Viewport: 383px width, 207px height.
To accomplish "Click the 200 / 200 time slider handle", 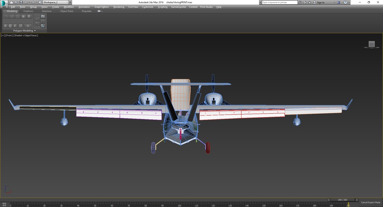I will pyautogui.click(x=343, y=200).
